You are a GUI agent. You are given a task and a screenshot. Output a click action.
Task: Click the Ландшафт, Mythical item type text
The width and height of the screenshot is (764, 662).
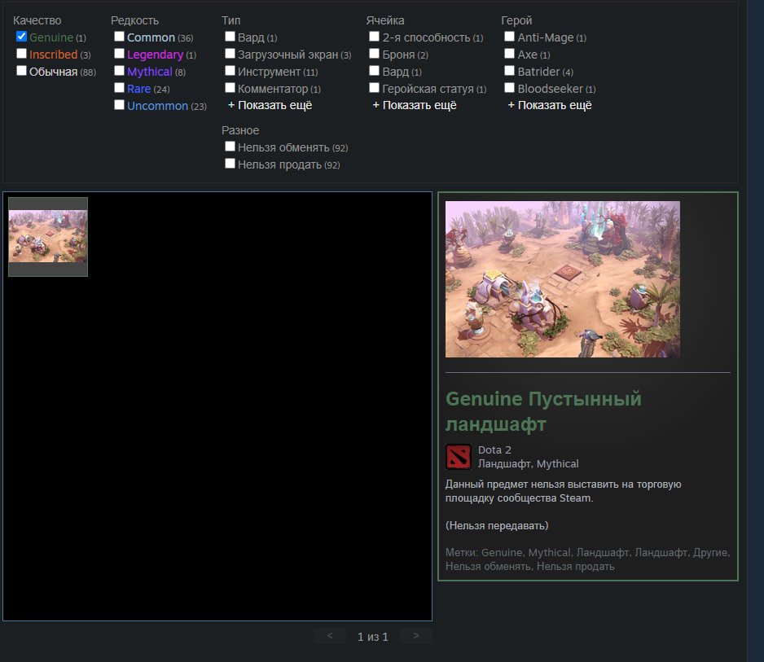click(528, 464)
